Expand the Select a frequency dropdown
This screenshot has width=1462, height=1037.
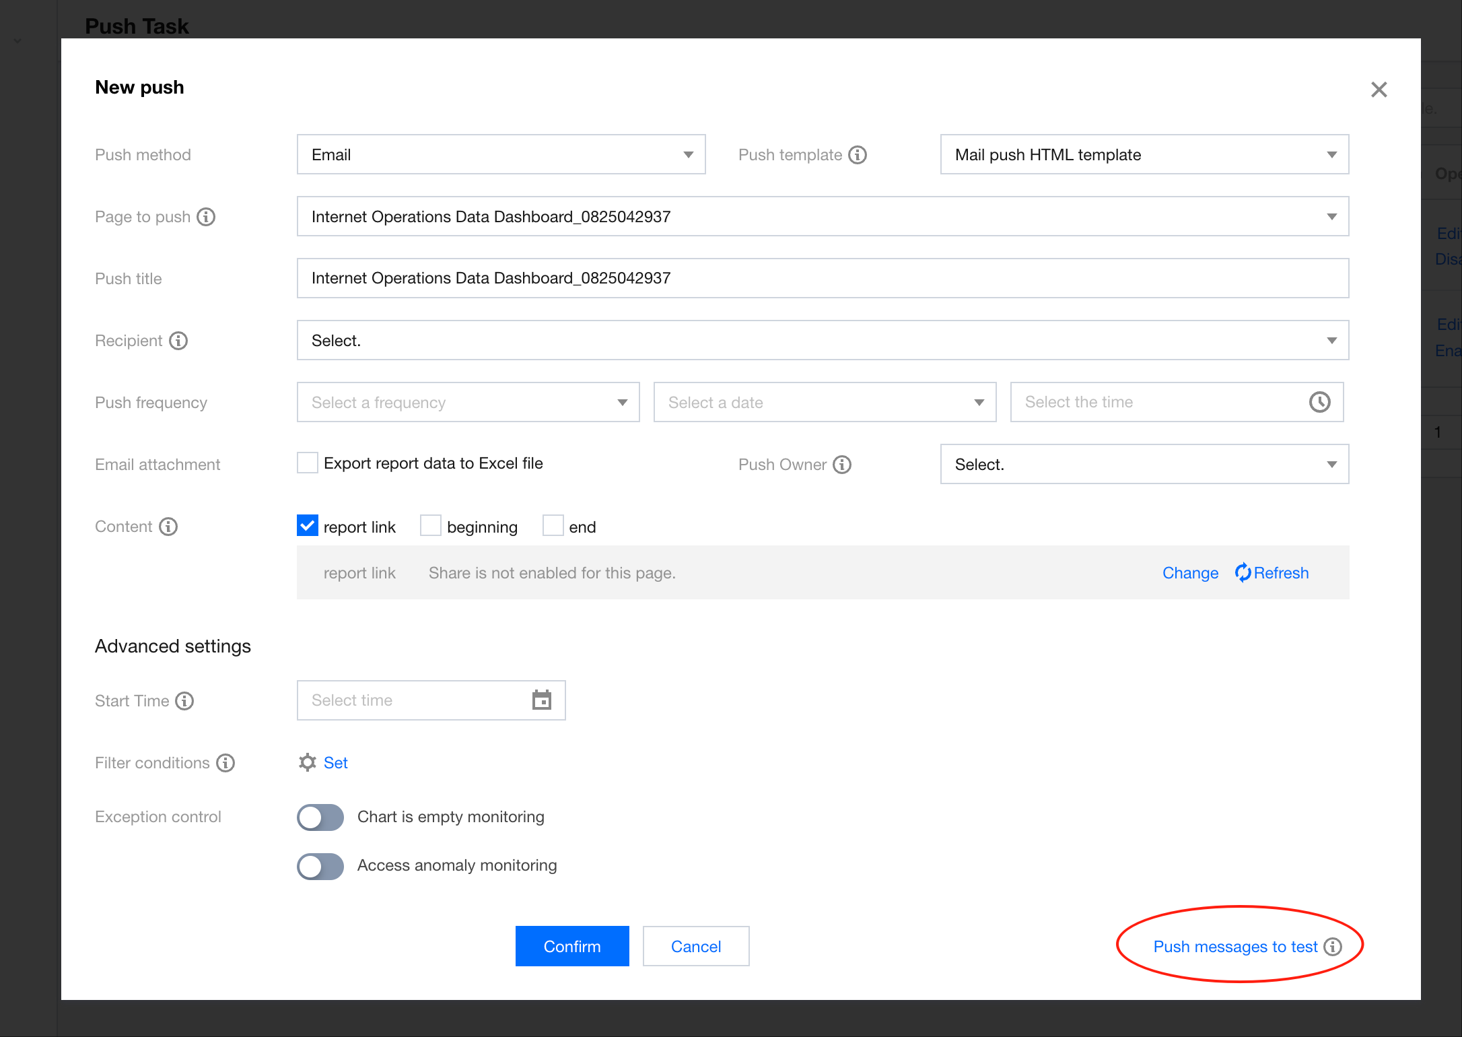468,403
